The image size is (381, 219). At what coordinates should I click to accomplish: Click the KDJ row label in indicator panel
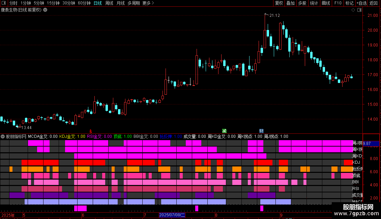coord(356,162)
